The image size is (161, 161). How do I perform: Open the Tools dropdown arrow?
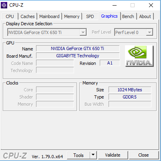coord(93,155)
